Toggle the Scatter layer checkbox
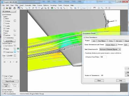 point(4,26)
